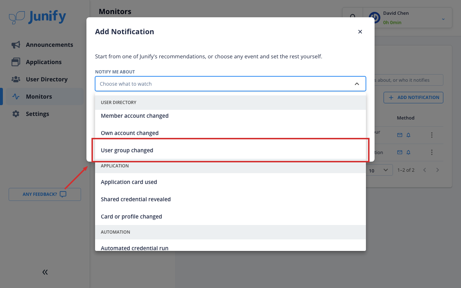Viewport: 461px width, 288px height.
Task: Collapse the sidebar with the double-chevron icon
Action: (x=45, y=272)
